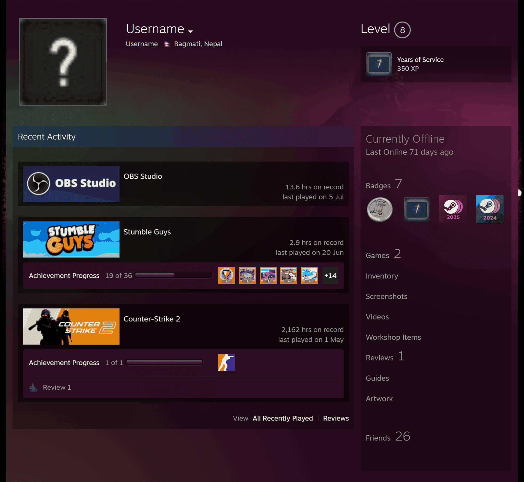
Task: Show the +14 more achievements
Action: coord(330,275)
